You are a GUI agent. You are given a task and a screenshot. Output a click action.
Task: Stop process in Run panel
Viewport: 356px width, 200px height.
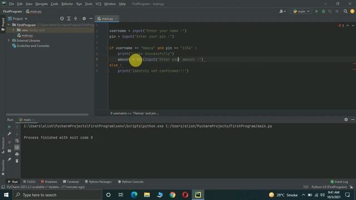(x=9, y=142)
